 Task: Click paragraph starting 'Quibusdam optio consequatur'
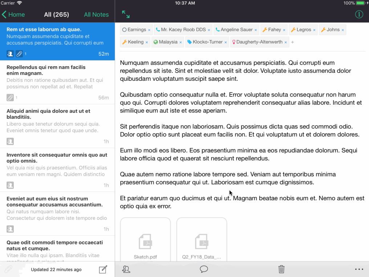[x=241, y=102]
